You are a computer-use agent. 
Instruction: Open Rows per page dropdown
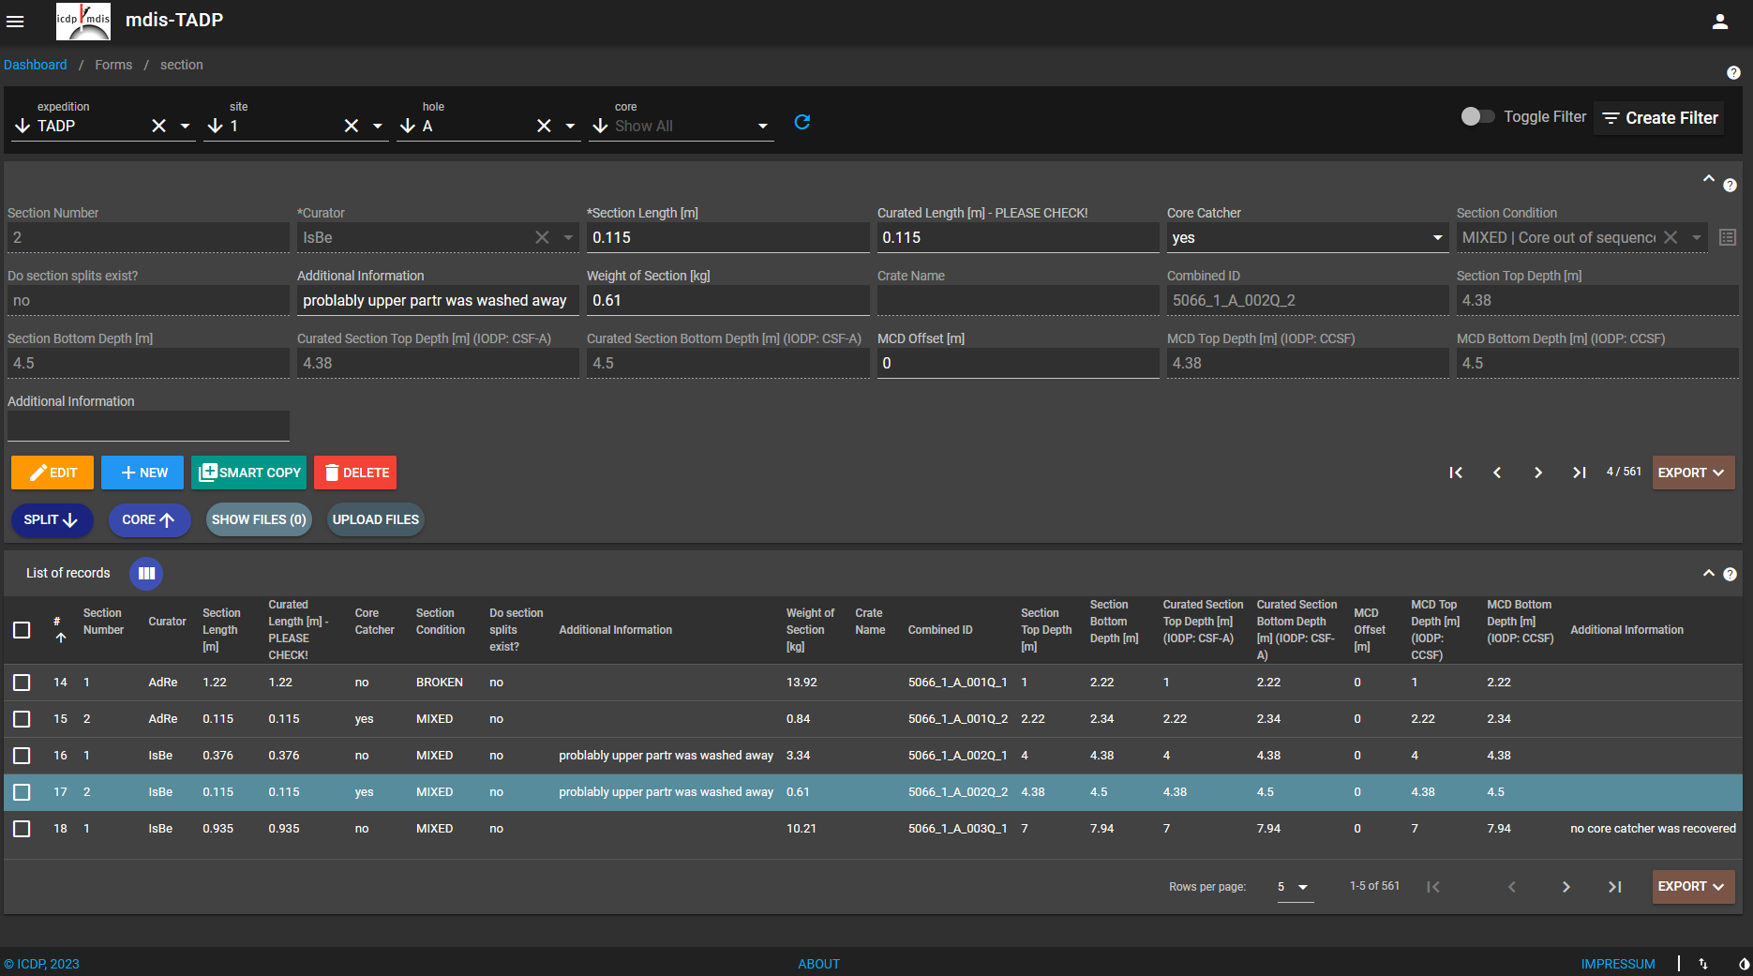(1295, 887)
